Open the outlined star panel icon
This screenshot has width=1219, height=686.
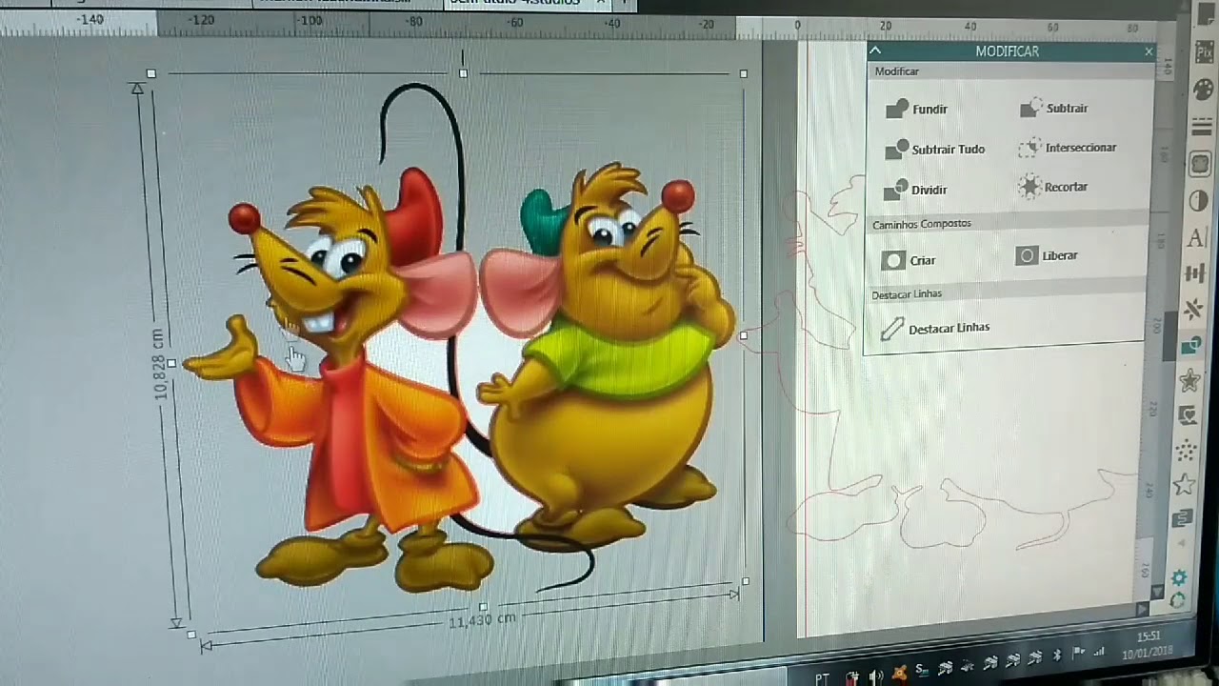point(1185,485)
